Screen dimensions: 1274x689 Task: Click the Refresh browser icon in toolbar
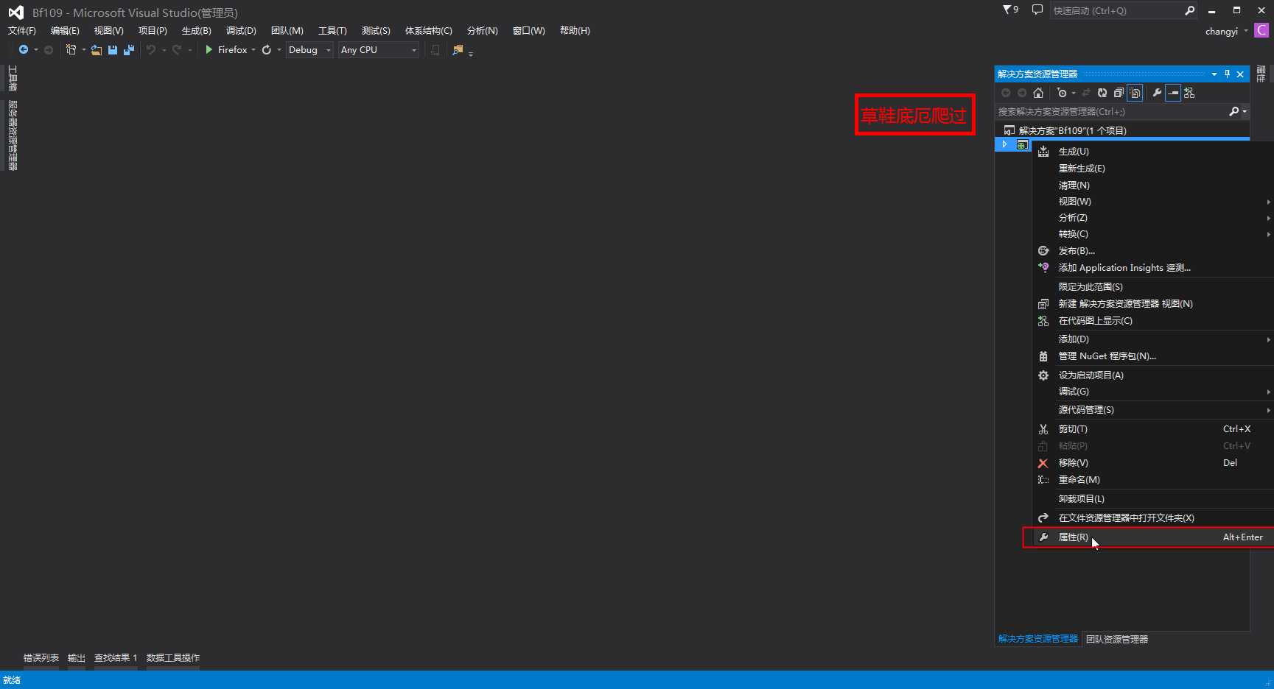[x=267, y=50]
